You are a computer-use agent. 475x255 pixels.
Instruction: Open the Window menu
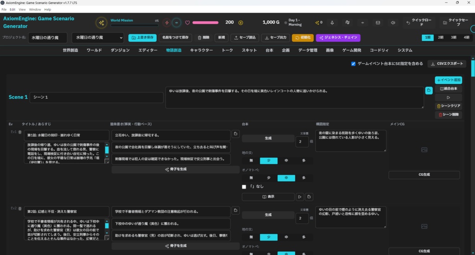[35, 9]
